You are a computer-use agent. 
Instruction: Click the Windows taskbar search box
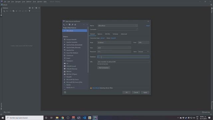point(24,118)
